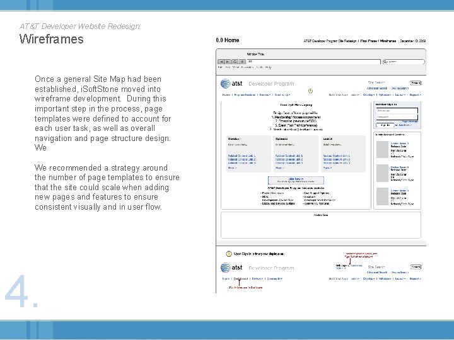Click Related Content Link 3 under Optimize
This screenshot has width=454, height=340.
pyautogui.click(x=289, y=163)
